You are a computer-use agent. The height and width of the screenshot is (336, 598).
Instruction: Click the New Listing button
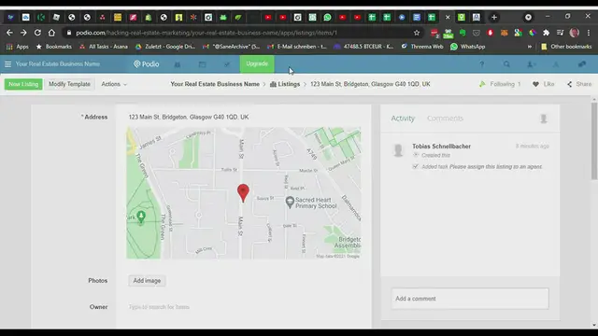pyautogui.click(x=23, y=84)
